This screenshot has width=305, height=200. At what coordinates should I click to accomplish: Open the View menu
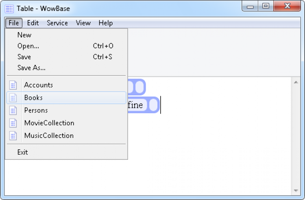coord(83,23)
